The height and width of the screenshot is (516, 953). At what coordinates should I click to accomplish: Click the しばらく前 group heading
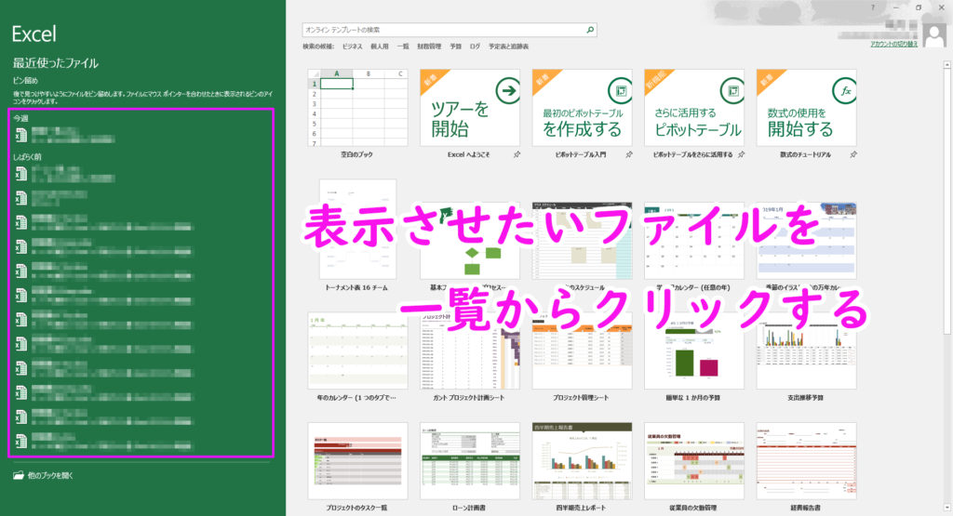pyautogui.click(x=27, y=156)
